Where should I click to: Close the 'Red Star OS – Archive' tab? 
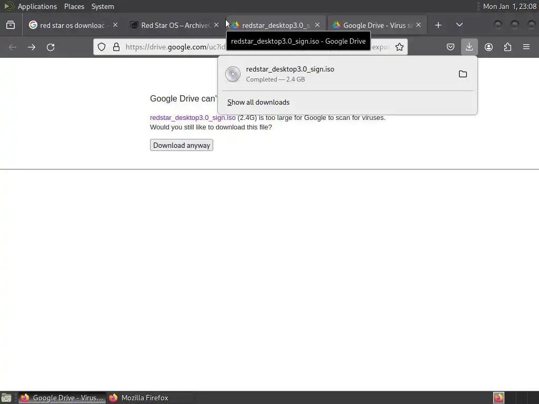click(x=216, y=25)
